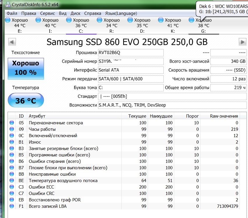This screenshot has width=248, height=218.
Task: Select the Всего записей LBA row text
Action: (x=48, y=206)
